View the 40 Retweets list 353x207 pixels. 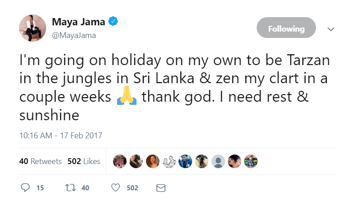40,161
